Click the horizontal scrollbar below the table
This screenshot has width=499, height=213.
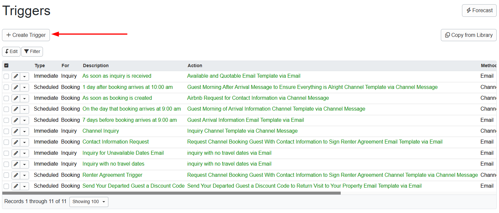click(x=165, y=193)
